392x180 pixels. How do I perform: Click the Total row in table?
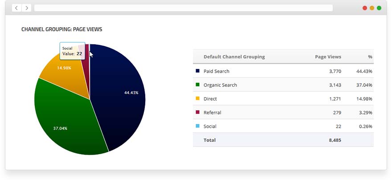[209, 140]
